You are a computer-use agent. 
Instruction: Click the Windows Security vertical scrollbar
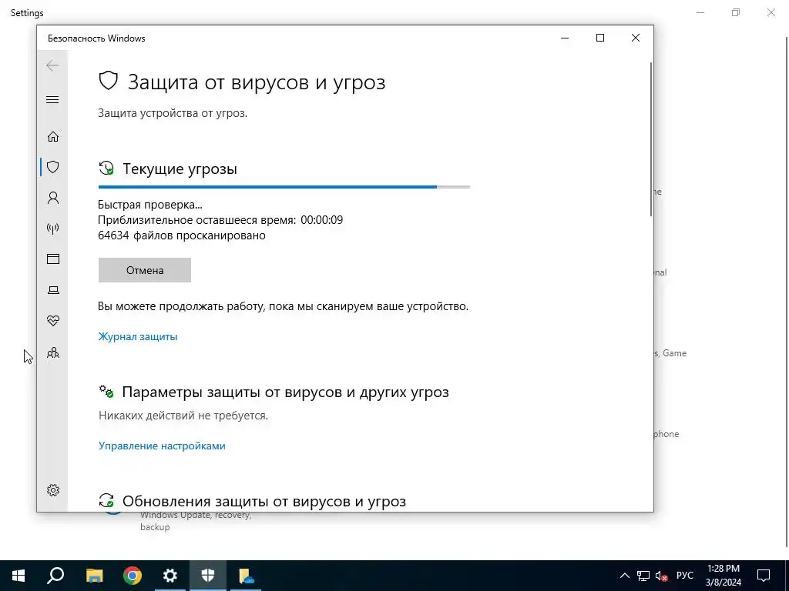[x=651, y=139]
